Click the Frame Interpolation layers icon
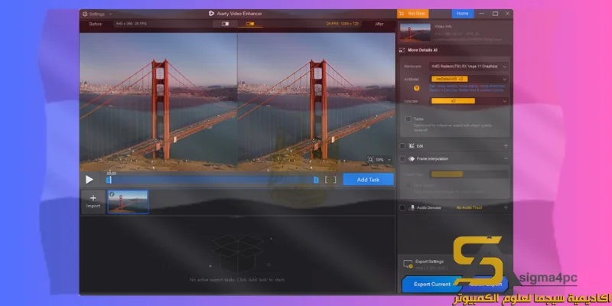Viewport: 612px width, 306px height. 411,159
